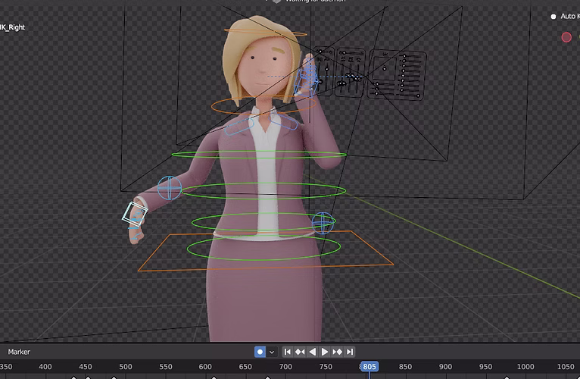580x379 pixels.
Task: Jump to the previous keyframe
Action: coord(300,352)
